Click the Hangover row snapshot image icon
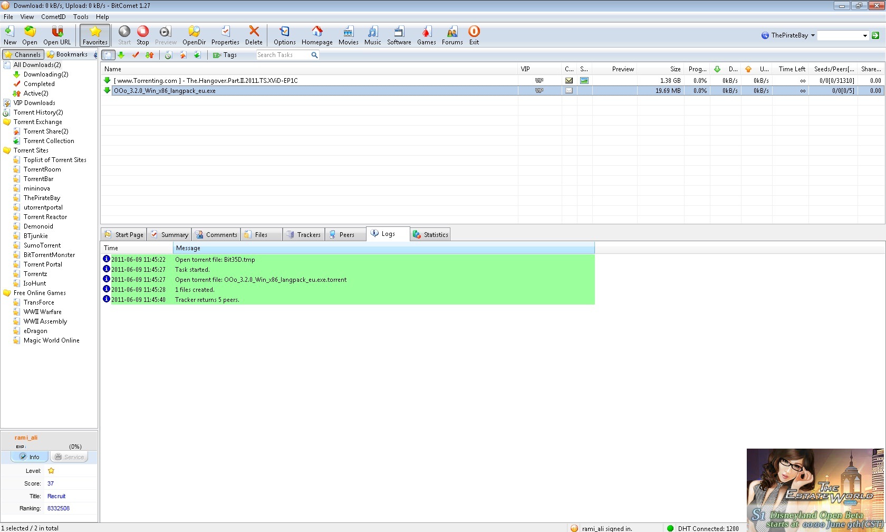 pos(584,81)
